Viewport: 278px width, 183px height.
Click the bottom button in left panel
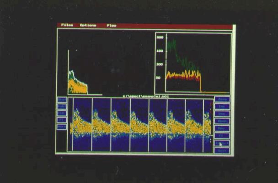tap(62, 127)
